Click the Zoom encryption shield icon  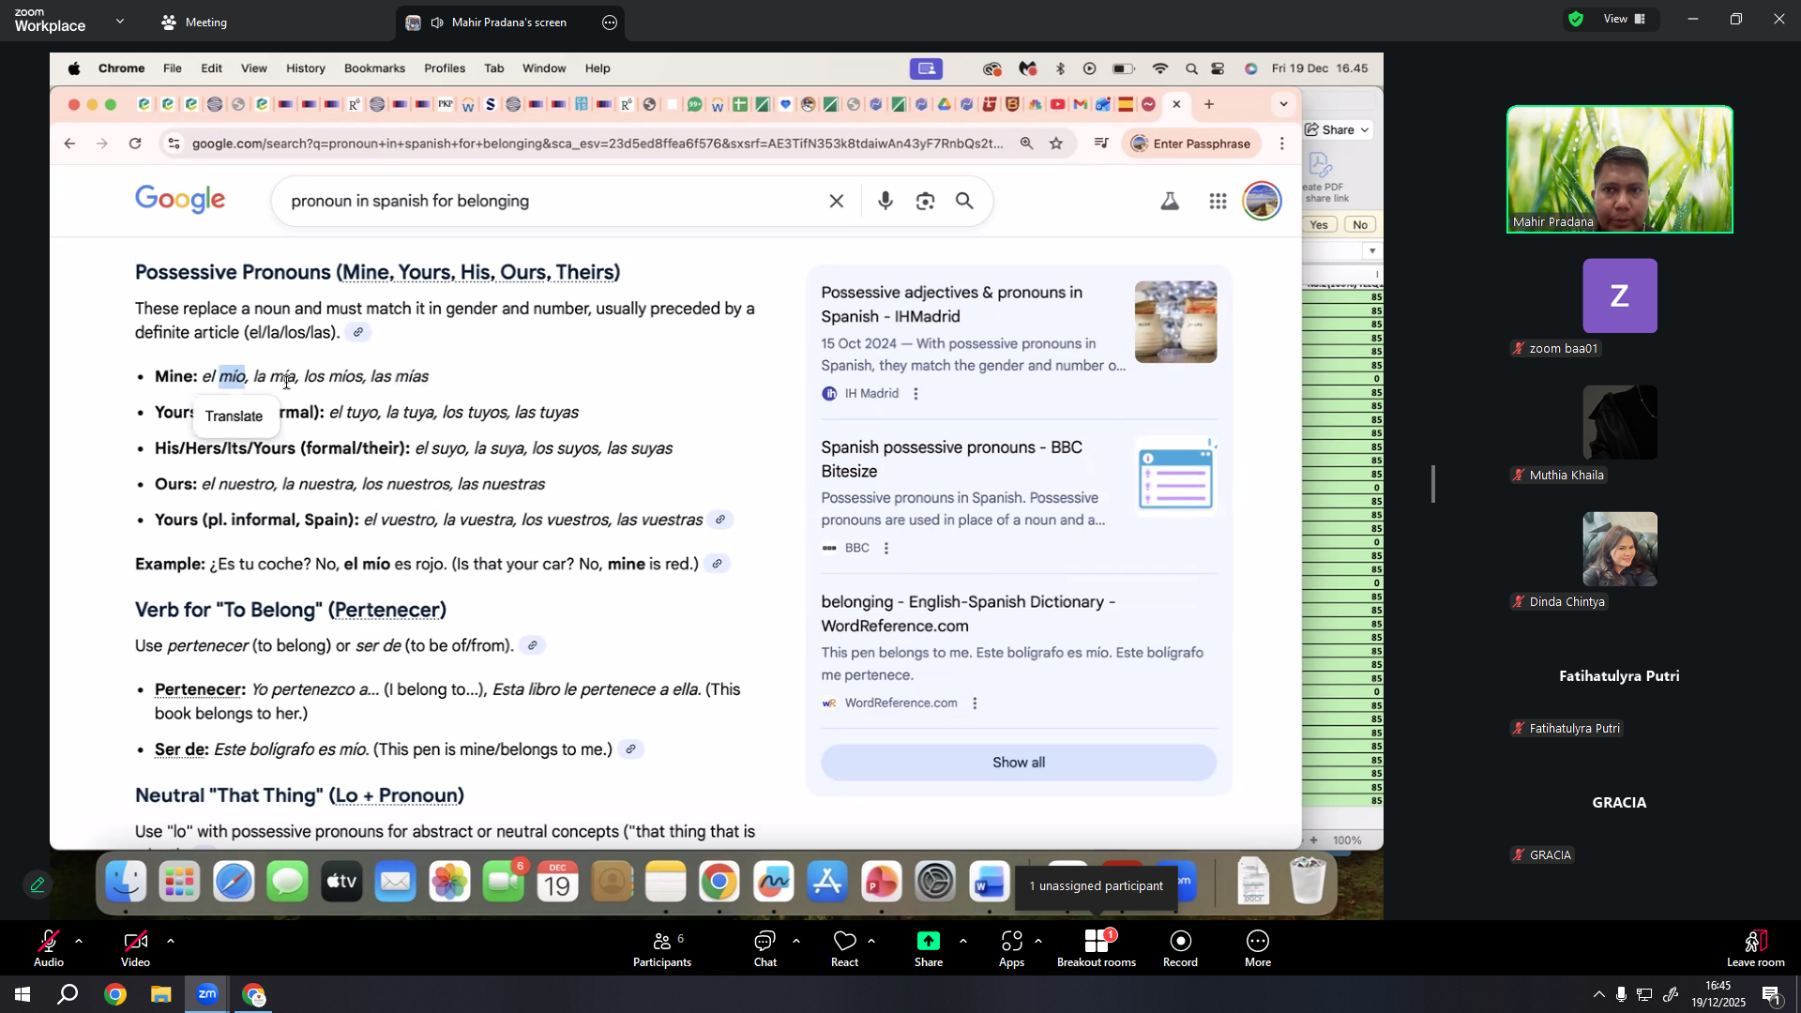pos(1576,19)
